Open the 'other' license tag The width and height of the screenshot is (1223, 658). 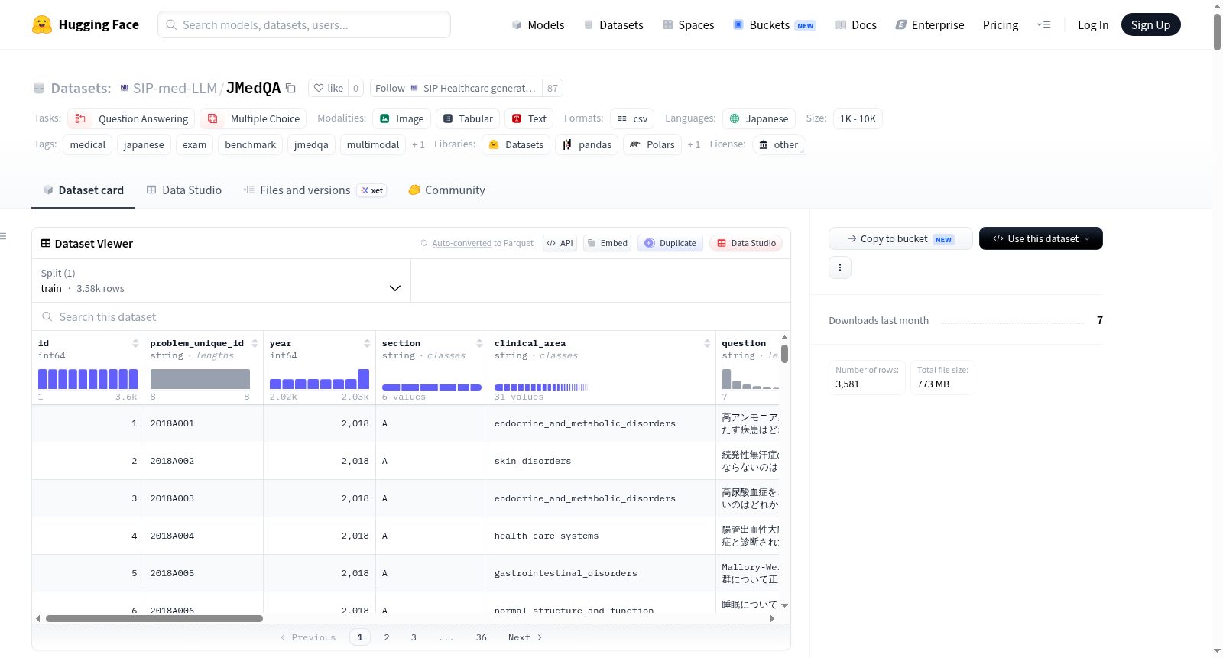click(779, 144)
